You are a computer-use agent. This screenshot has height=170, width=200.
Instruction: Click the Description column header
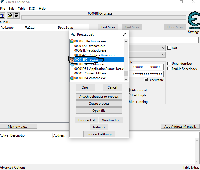pos(31,135)
